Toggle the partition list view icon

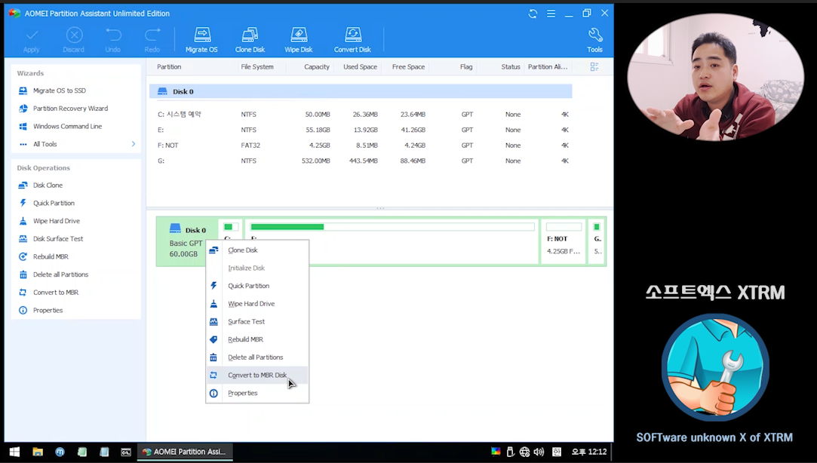click(594, 66)
